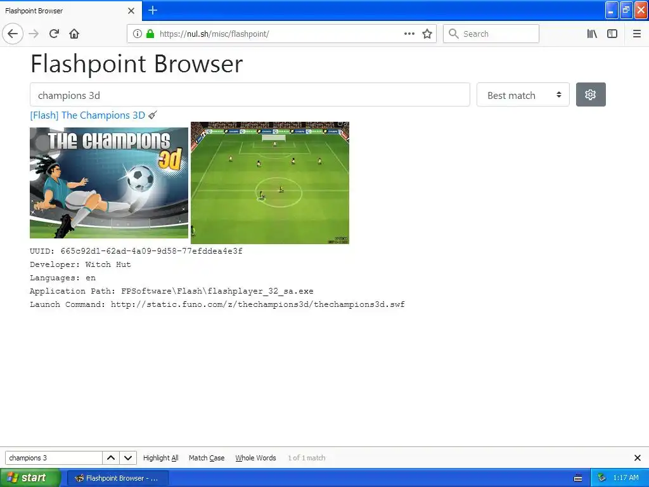
Task: Click the taskbar clock showing 1:17 AM
Action: 626,478
